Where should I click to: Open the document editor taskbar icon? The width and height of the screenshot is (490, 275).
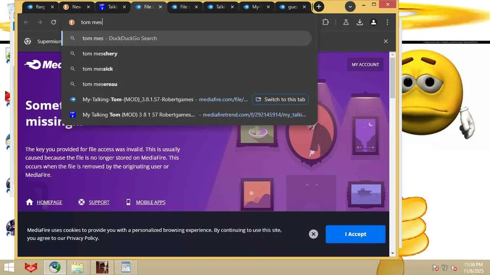126,267
